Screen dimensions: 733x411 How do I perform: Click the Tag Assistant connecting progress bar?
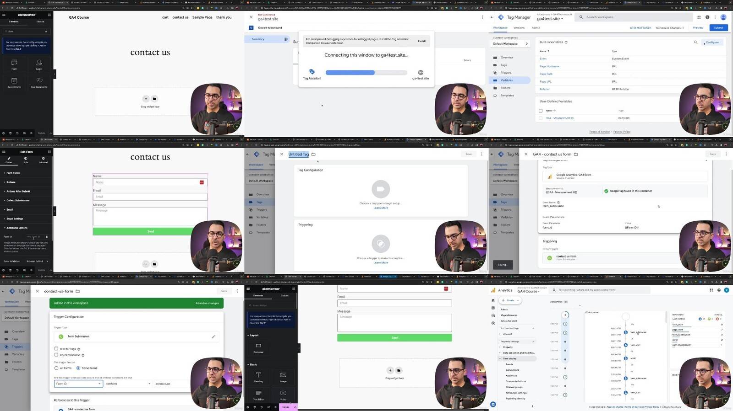[366, 73]
